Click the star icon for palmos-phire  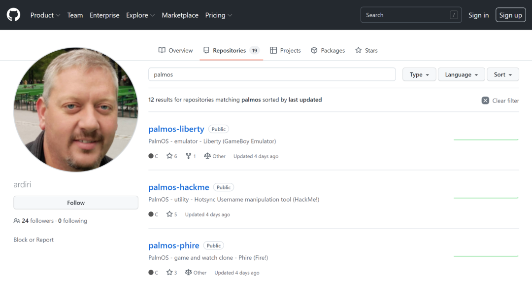(169, 272)
